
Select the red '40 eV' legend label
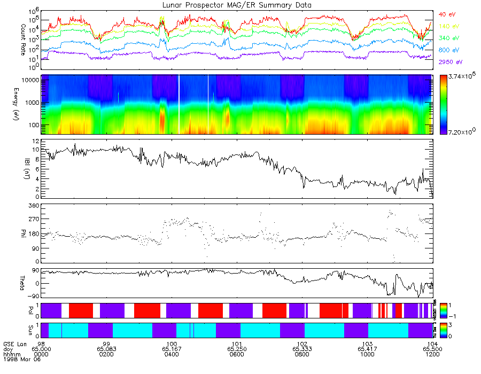(x=447, y=14)
